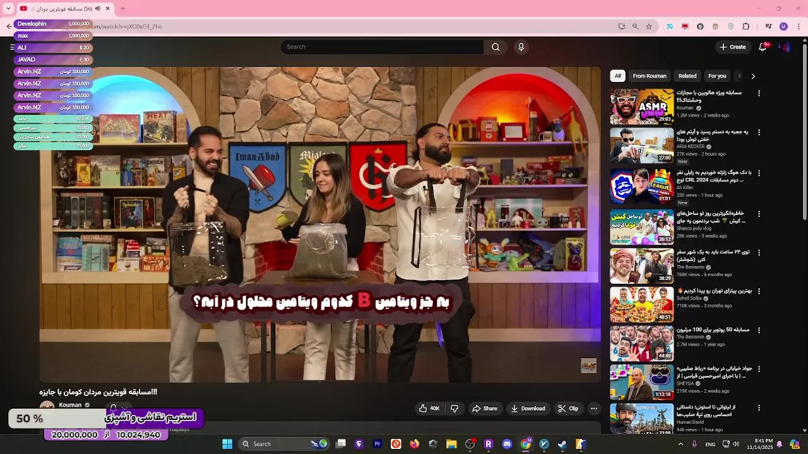Show hidden system tray icons chevron

click(x=680, y=444)
